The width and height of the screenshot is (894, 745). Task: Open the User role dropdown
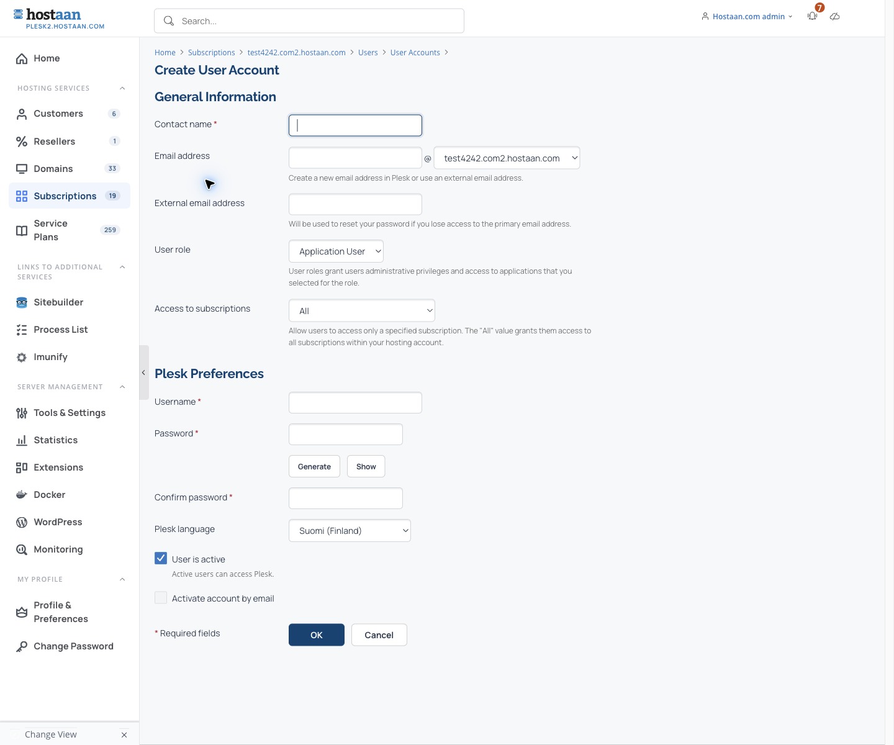coord(336,251)
